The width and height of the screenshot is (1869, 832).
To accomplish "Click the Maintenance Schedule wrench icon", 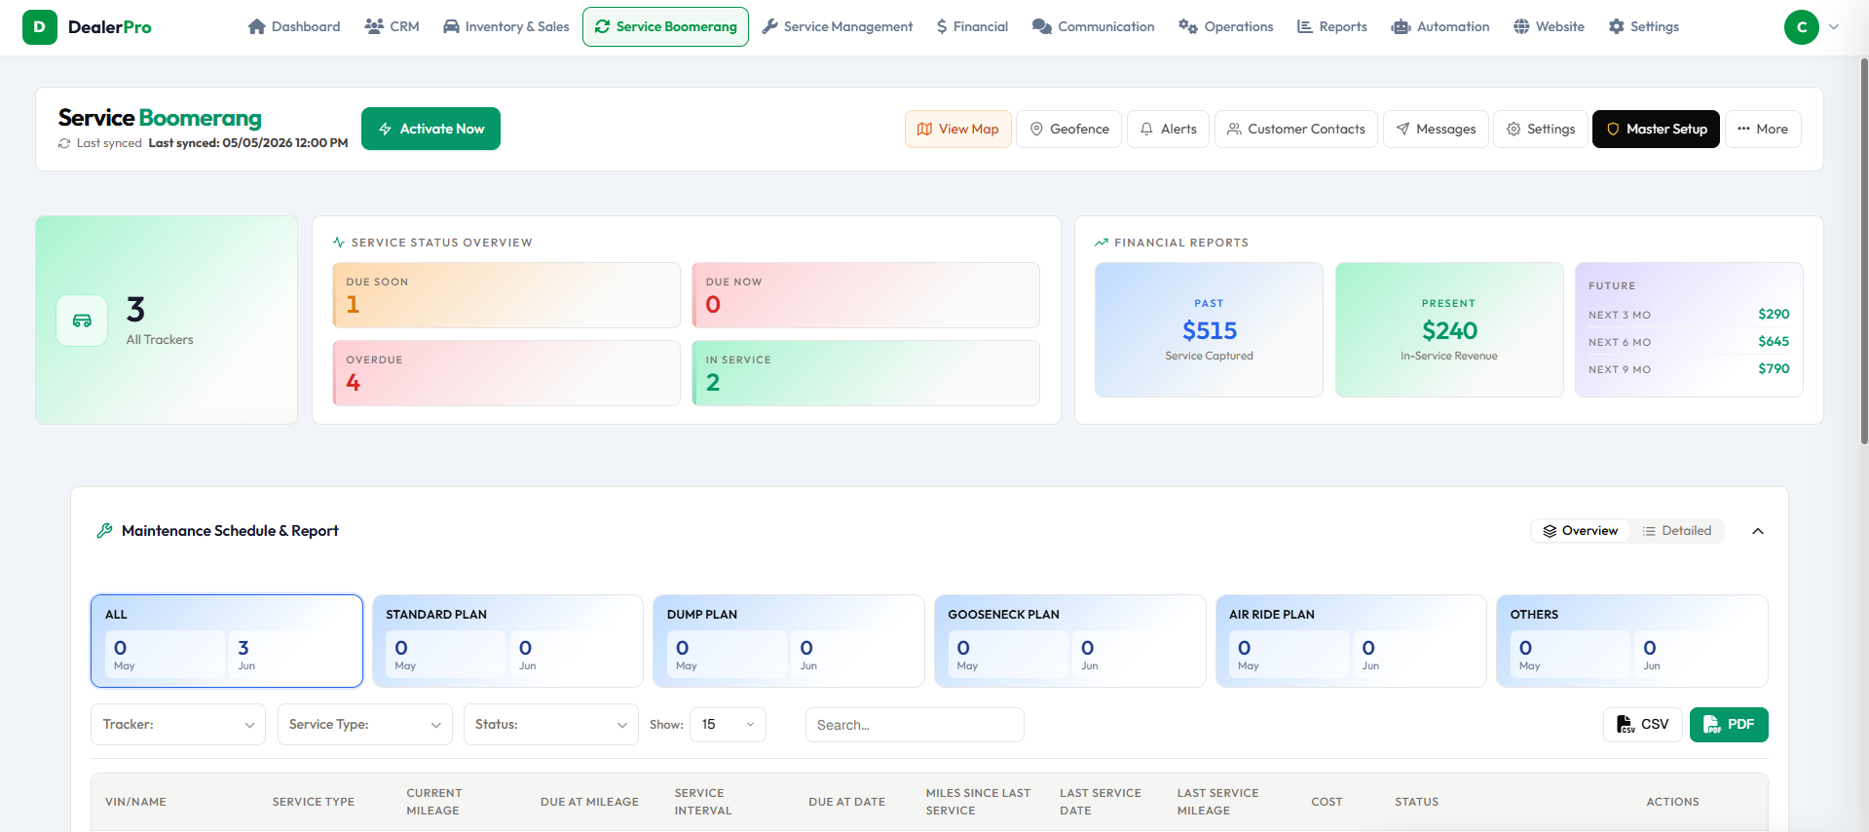I will pyautogui.click(x=104, y=531).
